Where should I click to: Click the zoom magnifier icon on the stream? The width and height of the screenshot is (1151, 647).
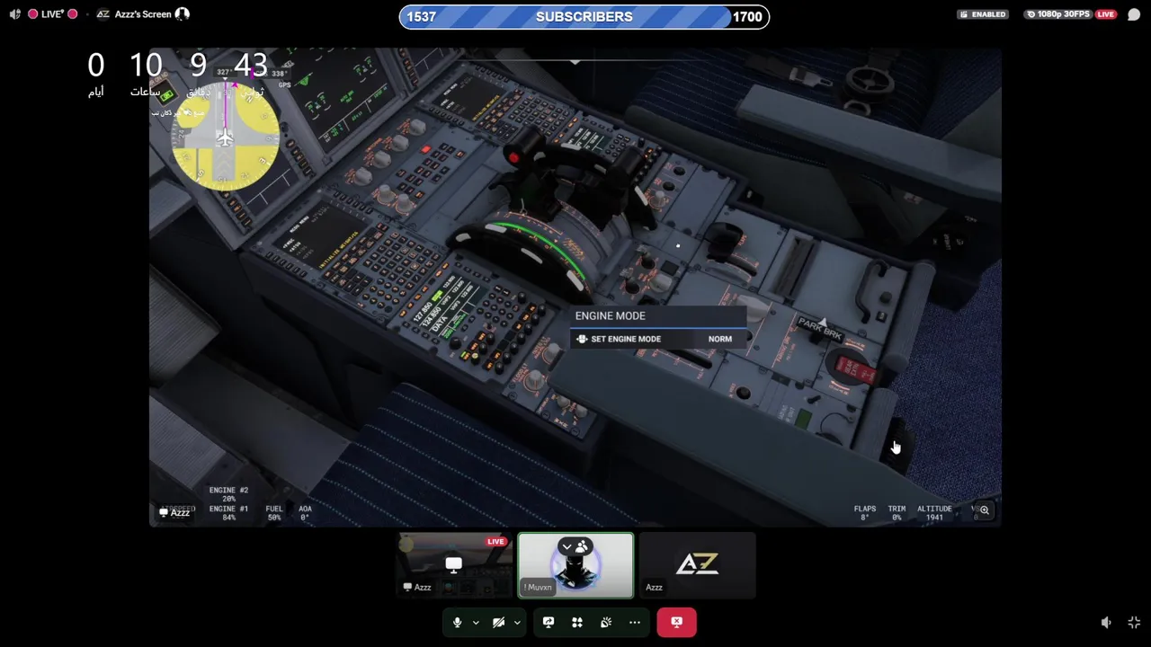[x=984, y=510]
